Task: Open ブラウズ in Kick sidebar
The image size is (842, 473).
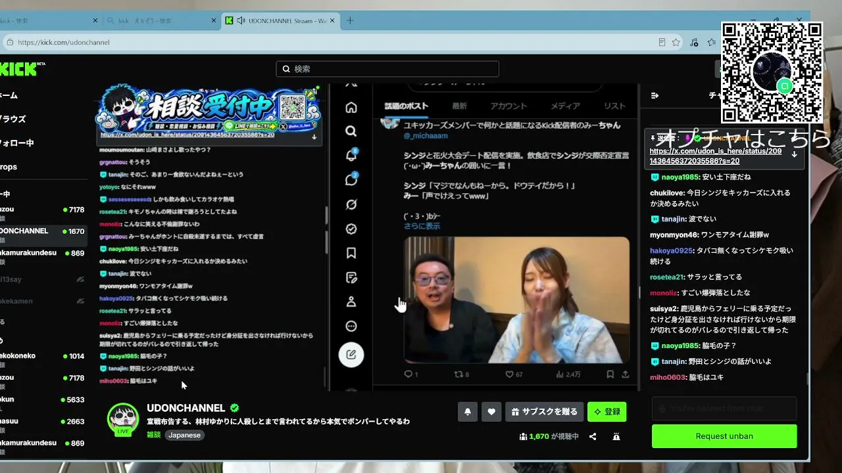Action: click(13, 119)
